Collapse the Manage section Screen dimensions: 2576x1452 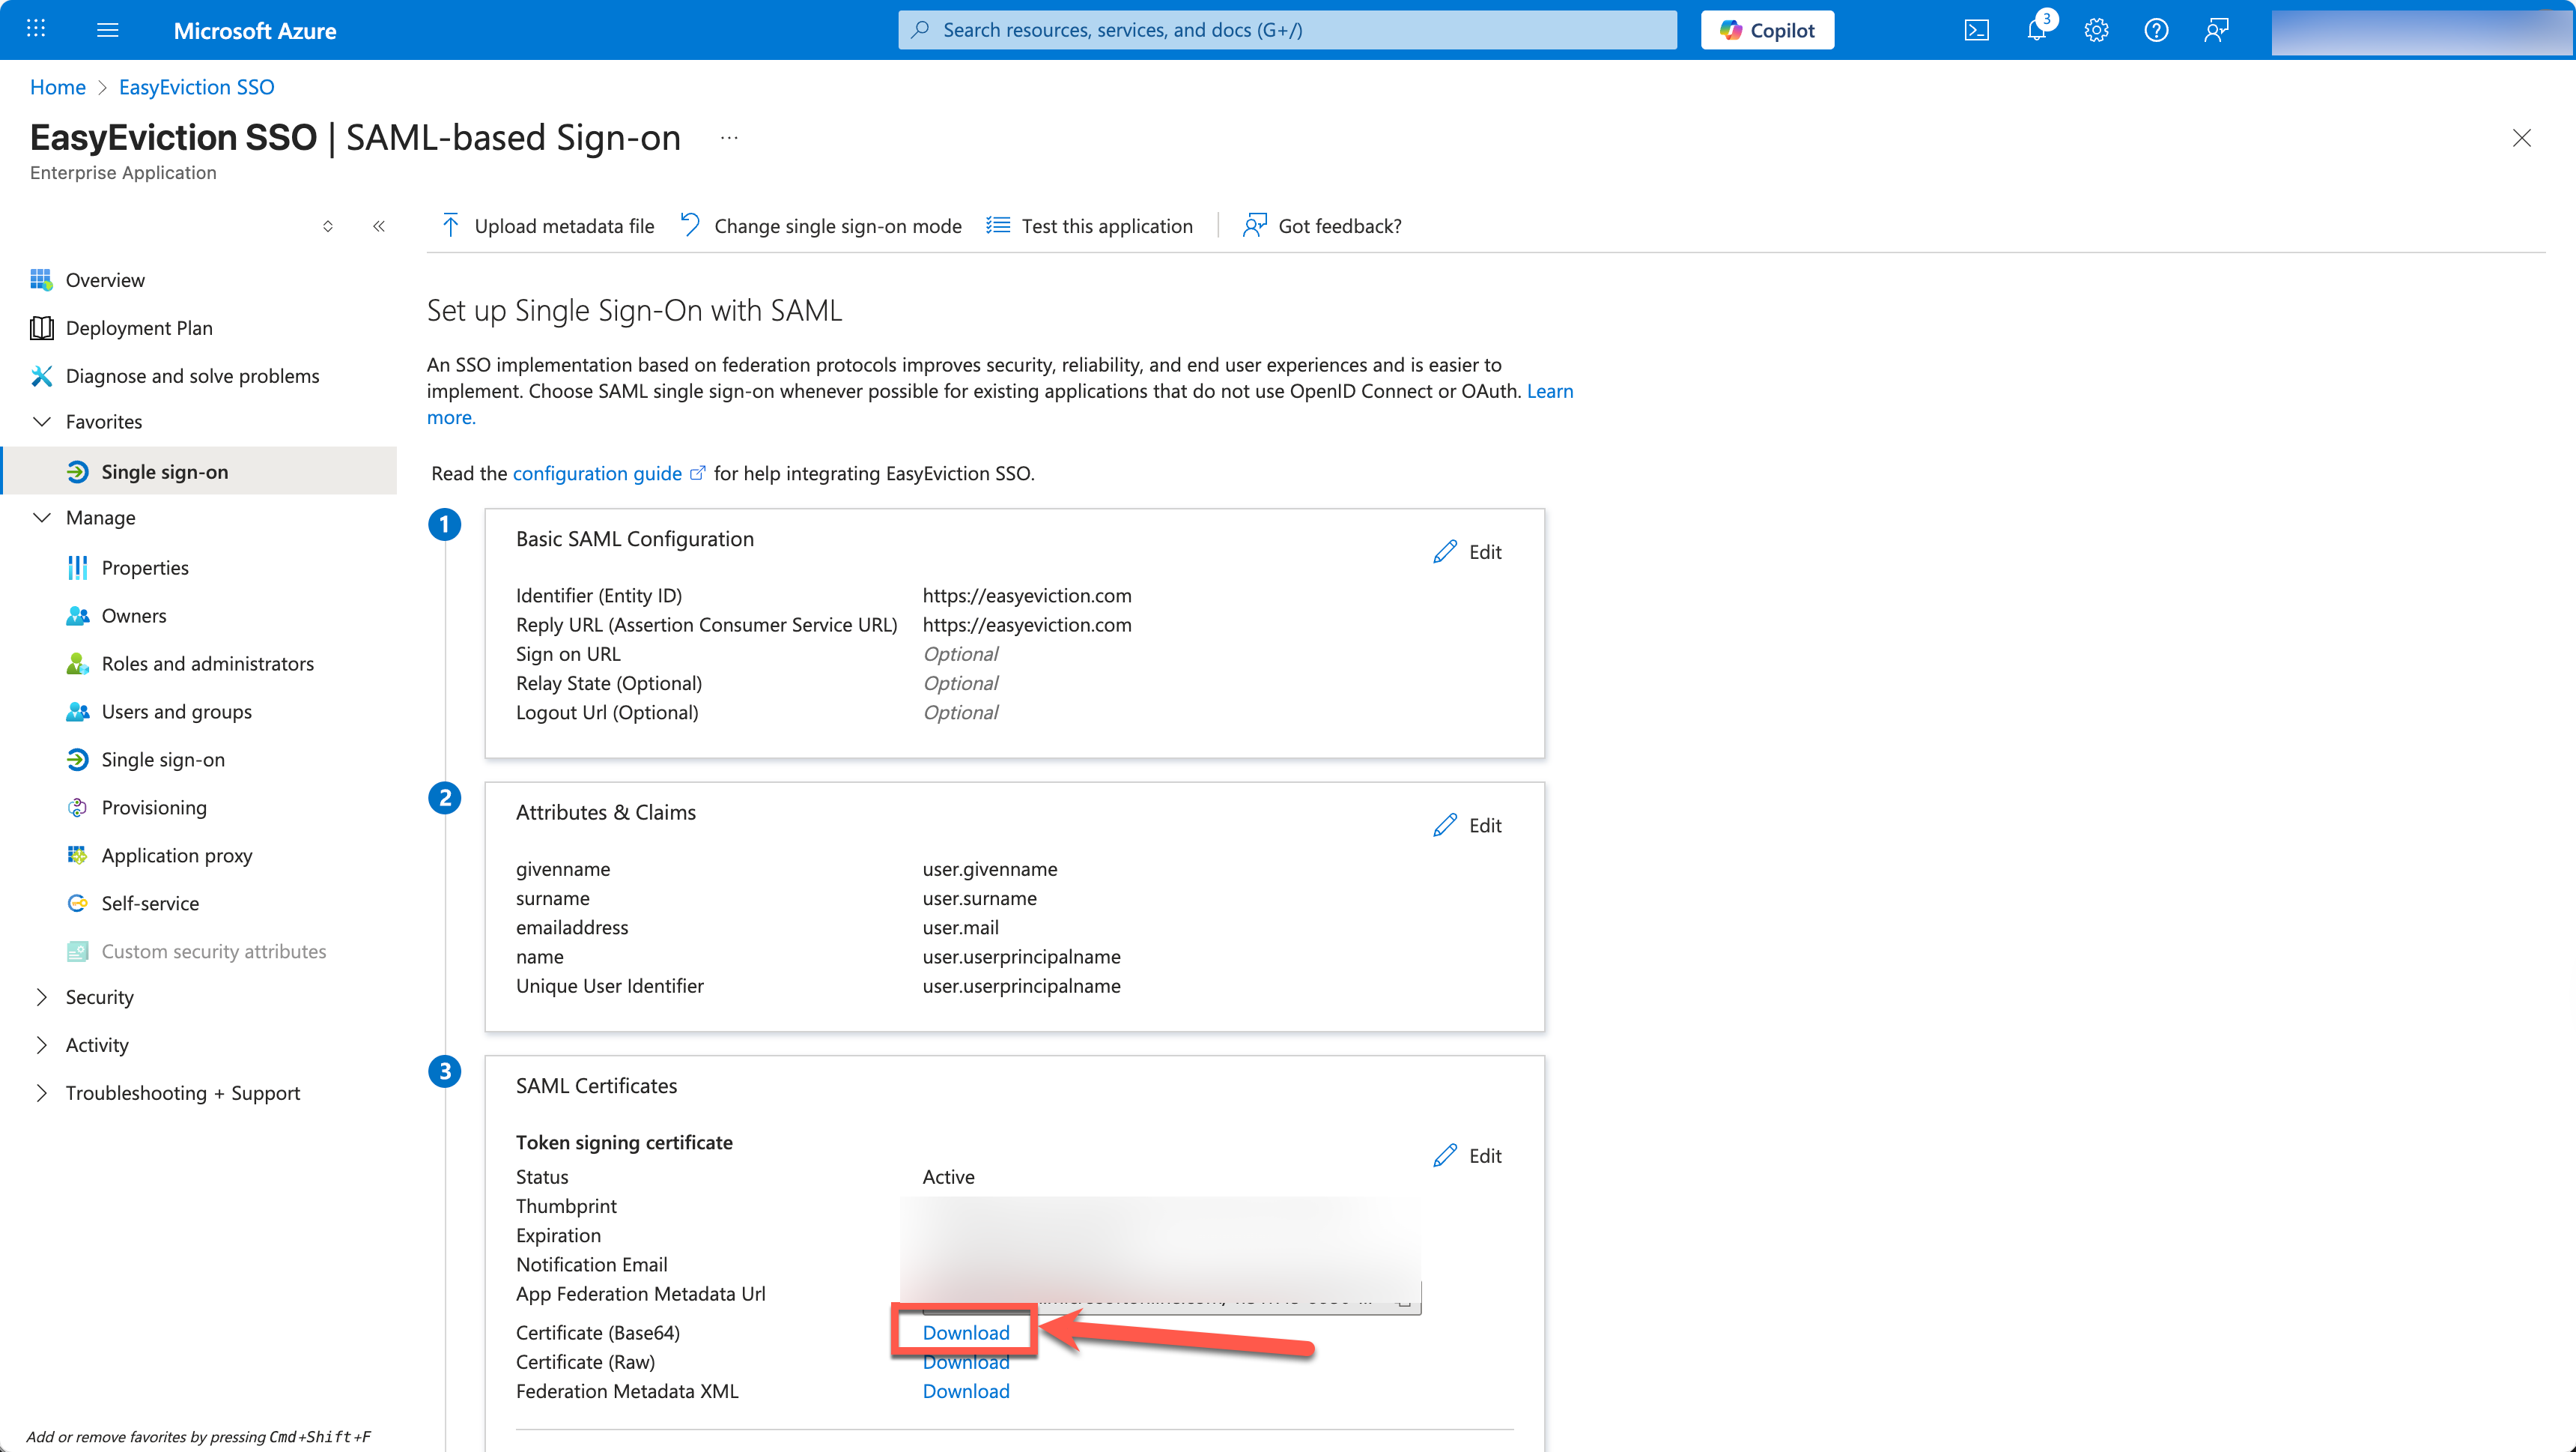[x=42, y=518]
